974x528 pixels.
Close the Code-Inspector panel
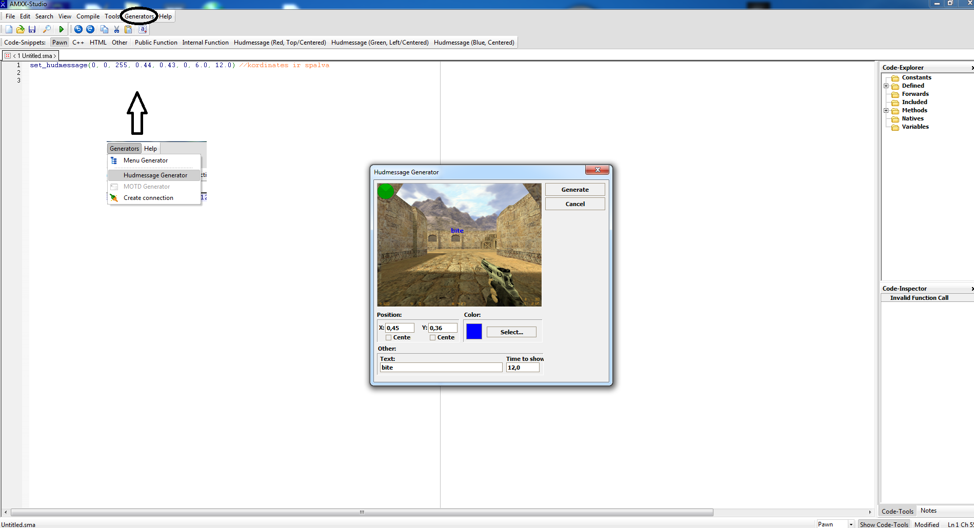[x=971, y=289]
